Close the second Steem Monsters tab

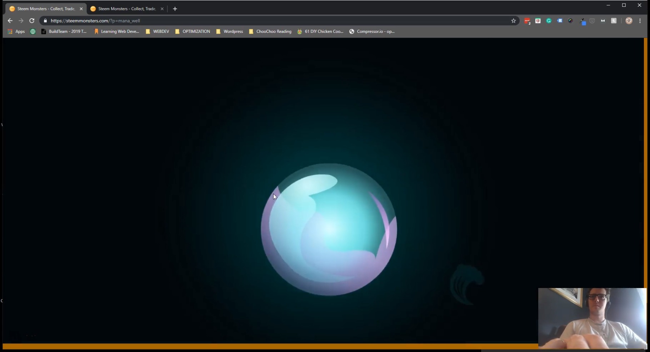point(162,9)
